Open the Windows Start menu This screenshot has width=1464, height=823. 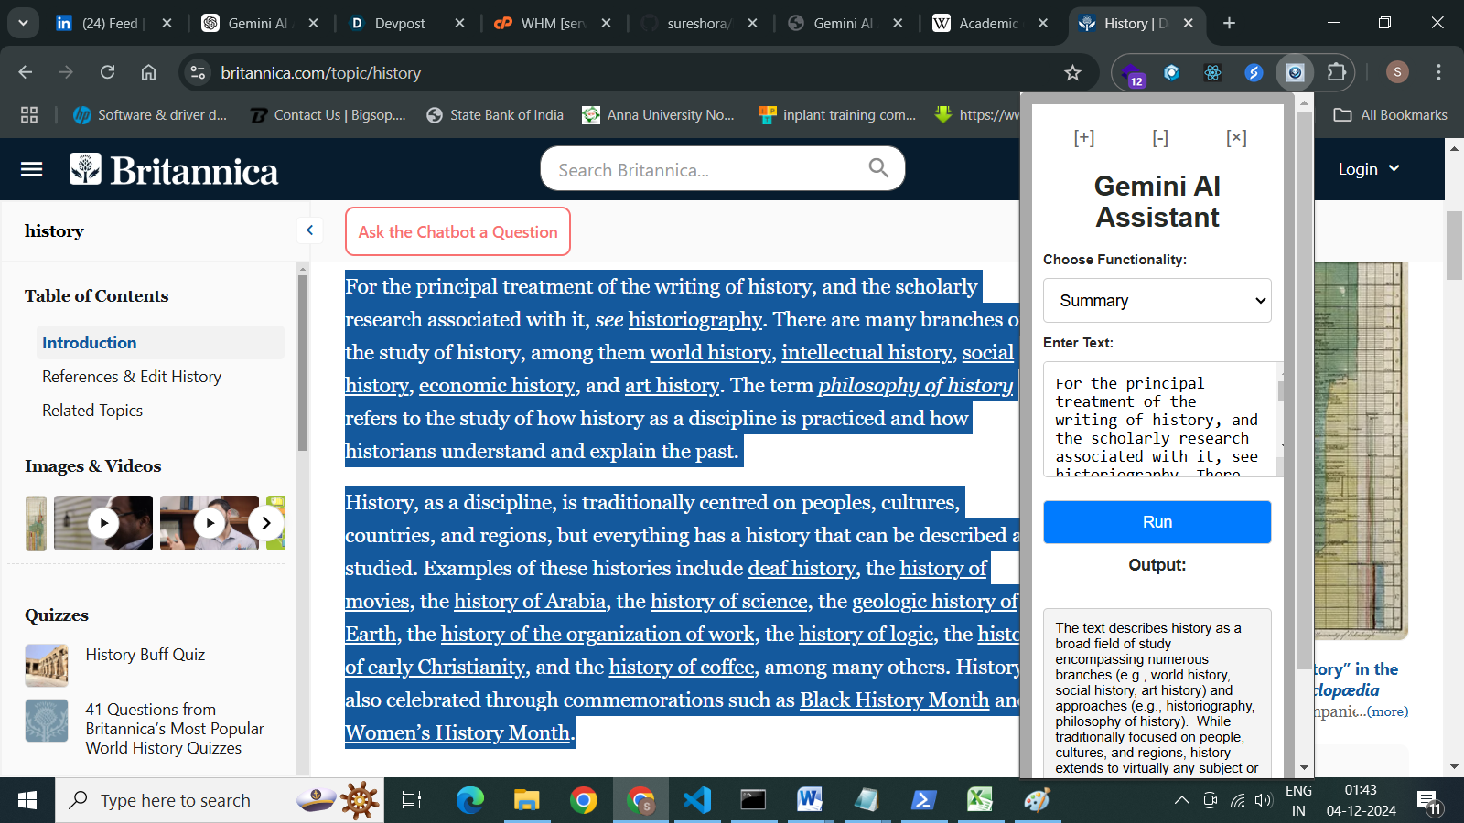click(x=27, y=800)
